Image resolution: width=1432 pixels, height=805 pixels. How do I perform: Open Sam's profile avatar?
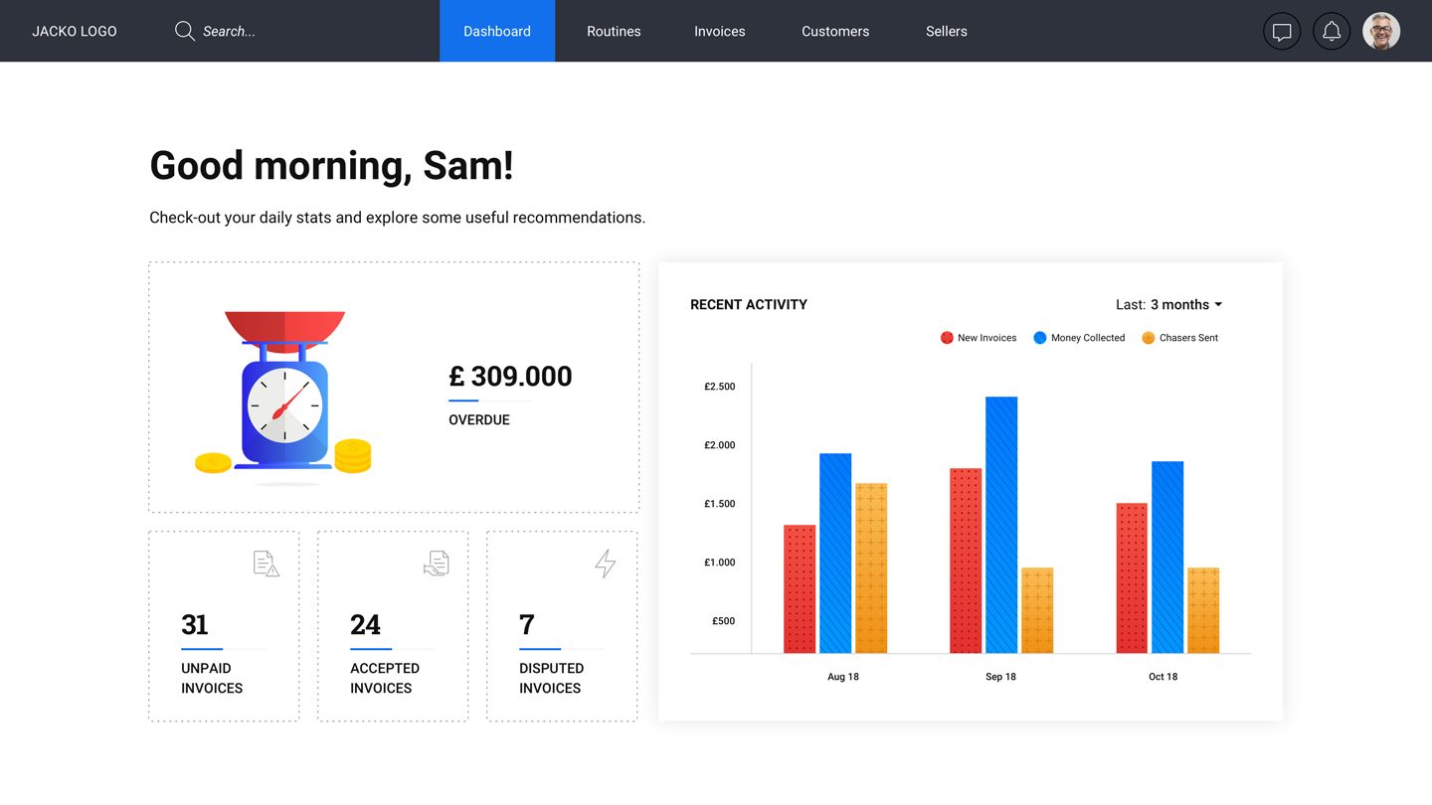click(1380, 32)
